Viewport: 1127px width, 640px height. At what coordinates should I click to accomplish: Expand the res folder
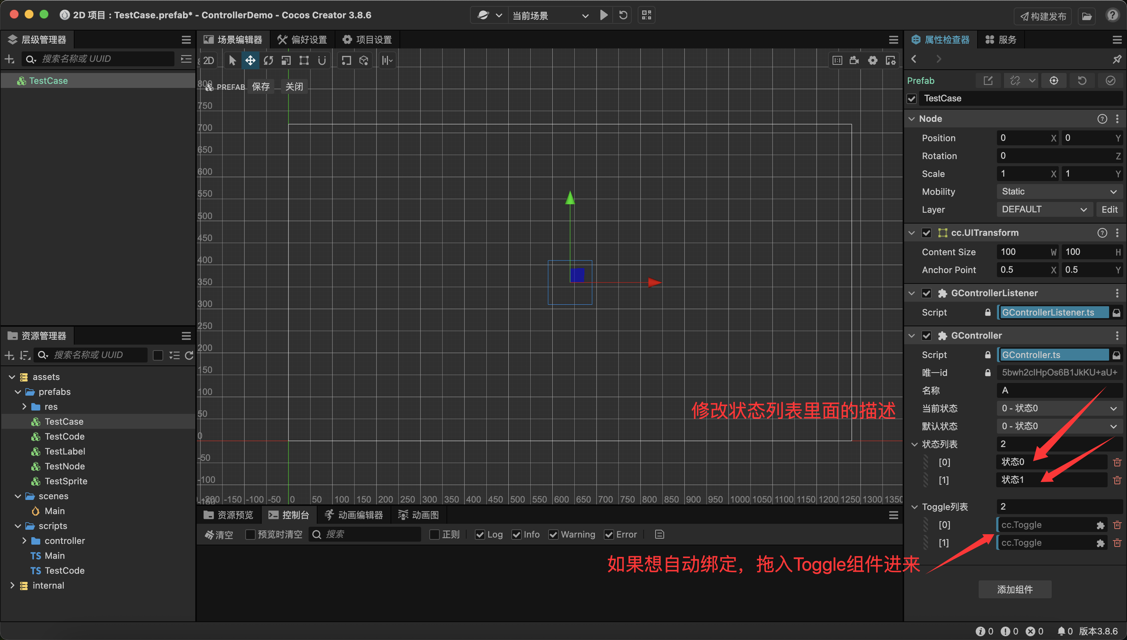tap(24, 406)
